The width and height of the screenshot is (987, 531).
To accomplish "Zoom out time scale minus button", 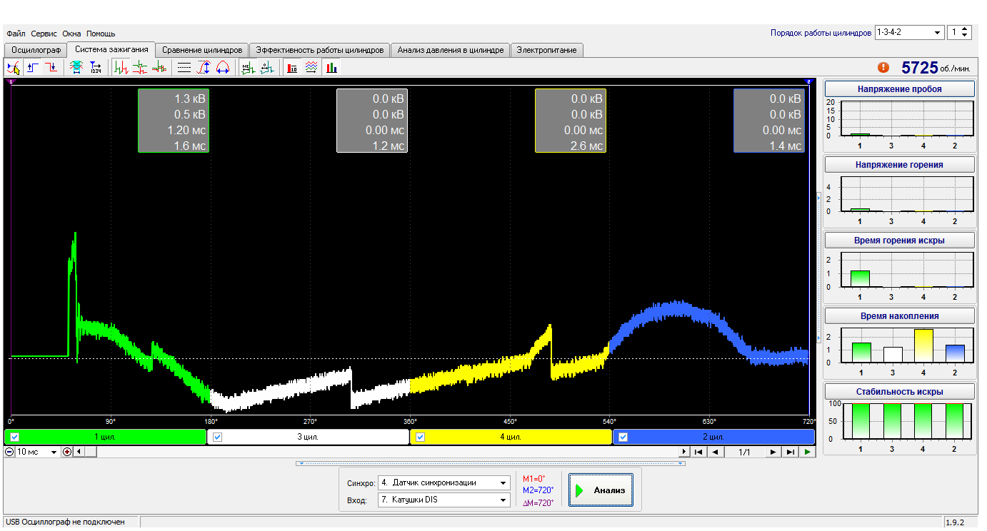I will pos(10,452).
